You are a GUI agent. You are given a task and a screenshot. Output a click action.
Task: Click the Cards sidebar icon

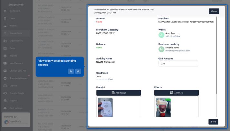click(x=5, y=48)
